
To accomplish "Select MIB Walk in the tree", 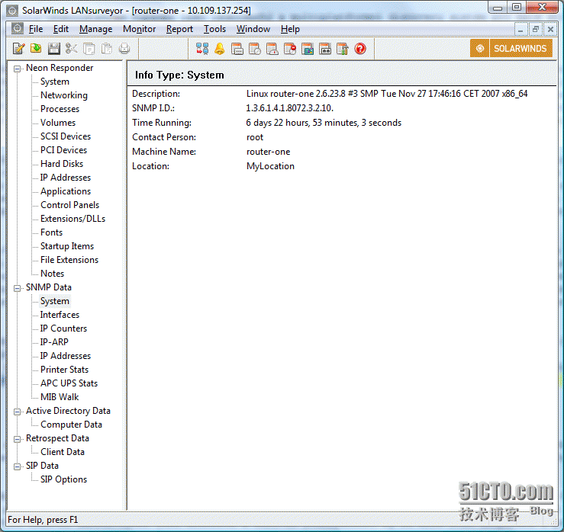I will (60, 397).
